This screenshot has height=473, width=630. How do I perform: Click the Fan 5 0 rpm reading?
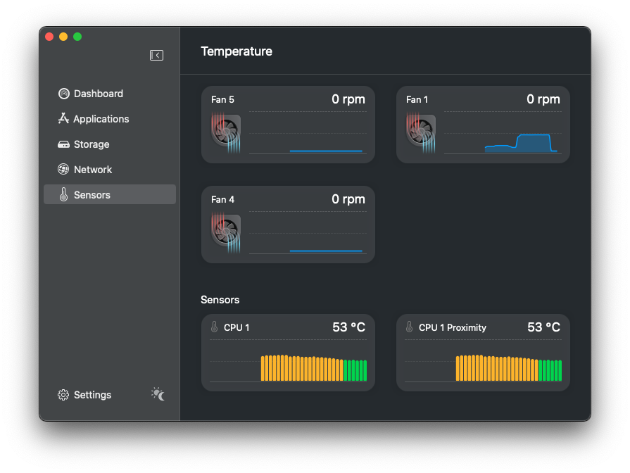[x=348, y=99]
